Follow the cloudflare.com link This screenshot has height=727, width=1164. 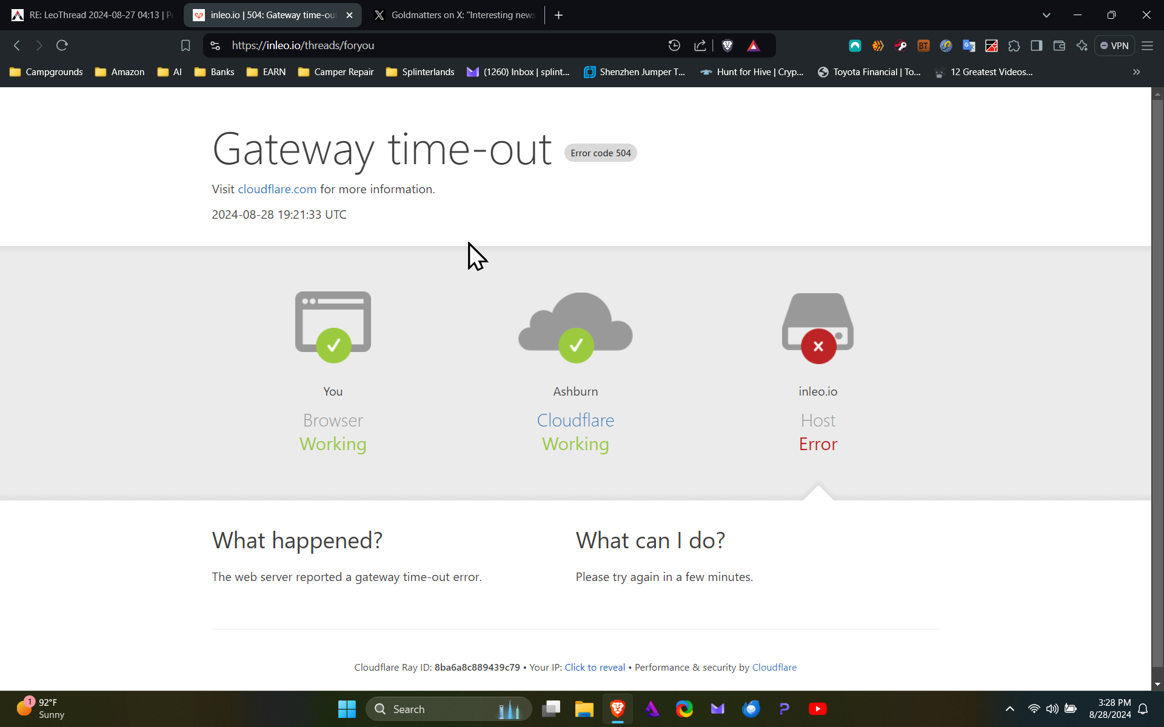coord(277,189)
